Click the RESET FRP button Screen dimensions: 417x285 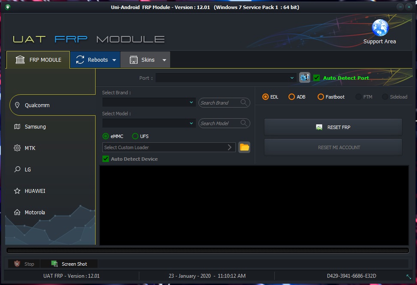[333, 127]
